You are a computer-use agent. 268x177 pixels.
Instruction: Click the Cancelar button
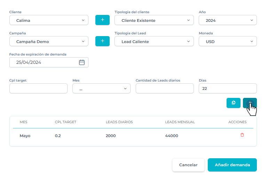point(188,165)
